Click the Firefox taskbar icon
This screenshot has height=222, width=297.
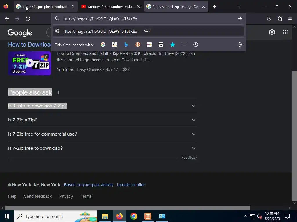tap(119, 216)
